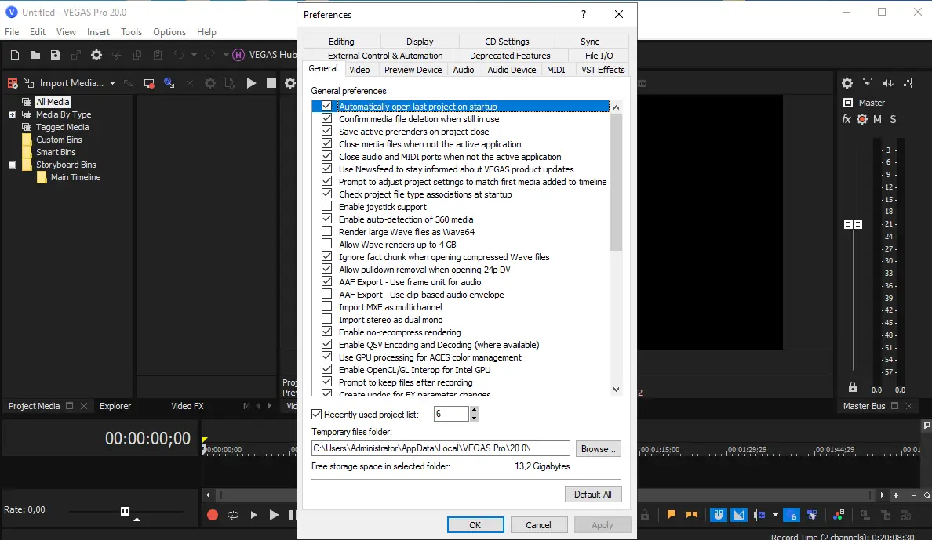Check Allow Wave renders up to 4 GB

(x=326, y=244)
